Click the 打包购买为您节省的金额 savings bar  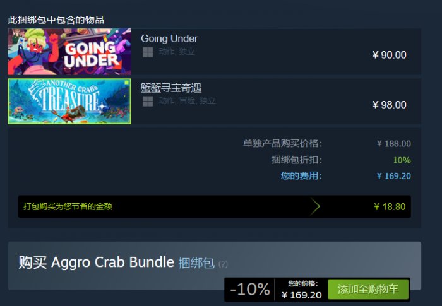(x=215, y=206)
